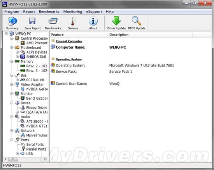Click the horizontal scrollbar thumb

(x=13, y=159)
